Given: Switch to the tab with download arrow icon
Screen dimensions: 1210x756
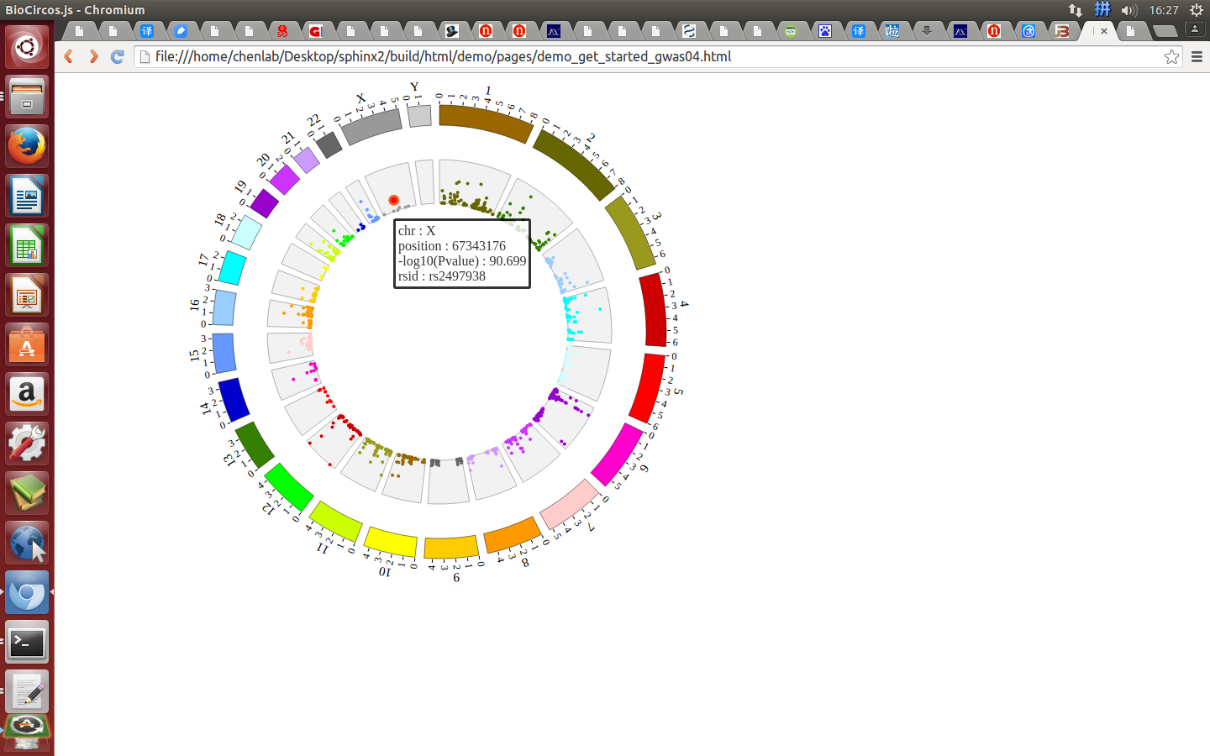Looking at the screenshot, I should [x=927, y=31].
